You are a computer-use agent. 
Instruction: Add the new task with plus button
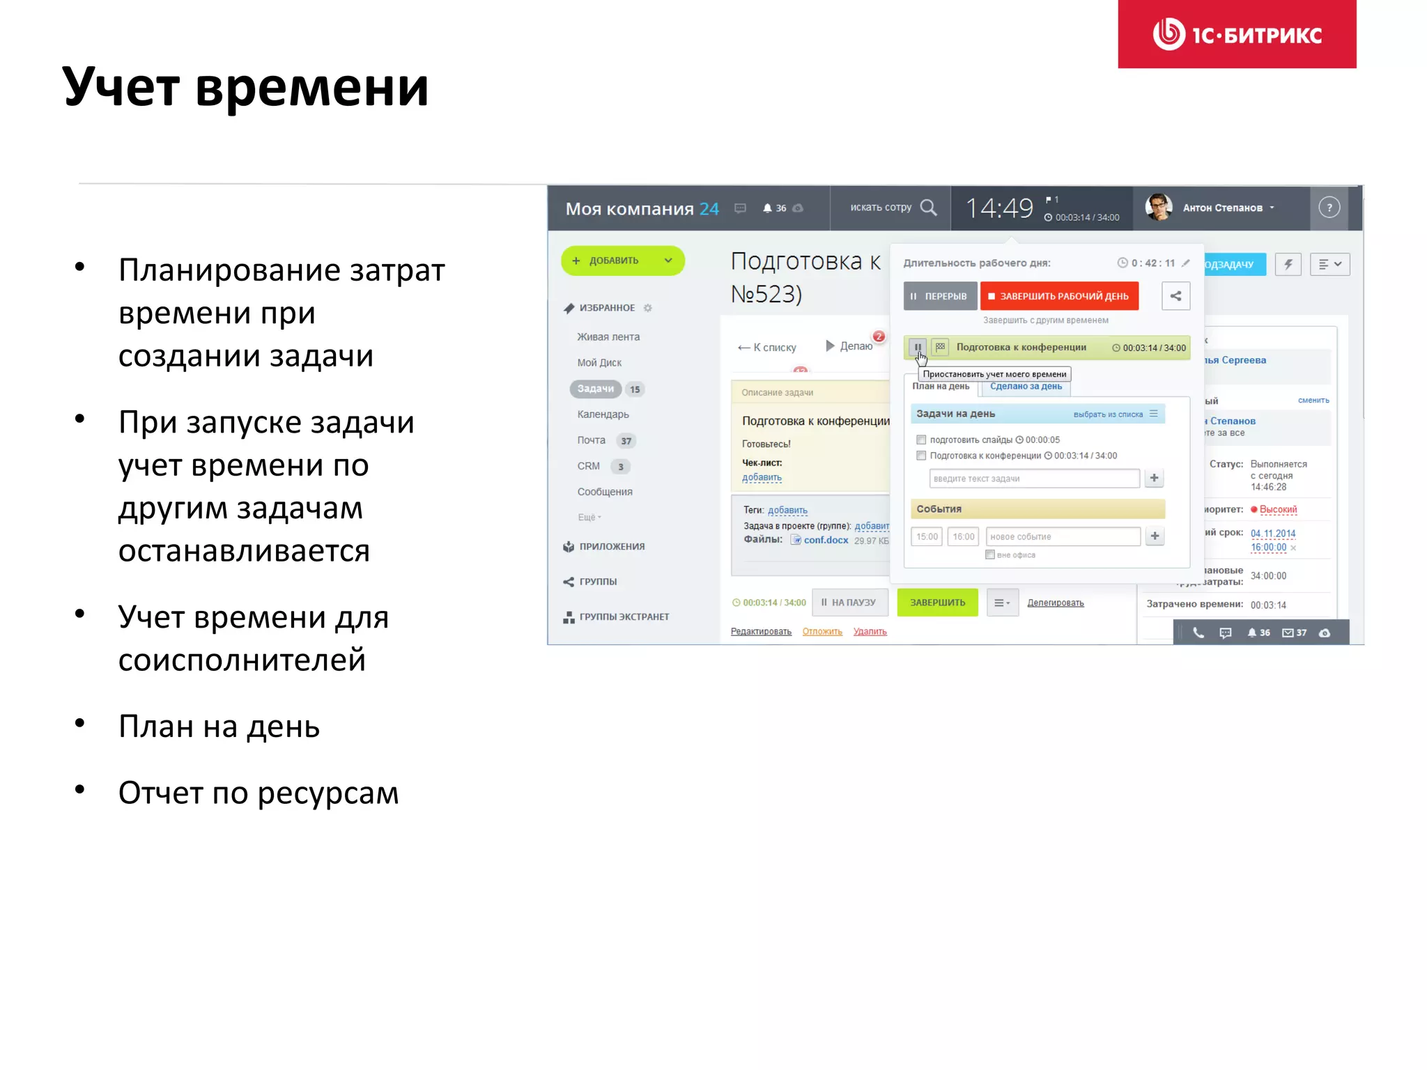[x=1154, y=478]
